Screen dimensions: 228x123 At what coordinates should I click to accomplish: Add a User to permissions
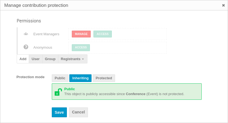pyautogui.click(x=36, y=59)
